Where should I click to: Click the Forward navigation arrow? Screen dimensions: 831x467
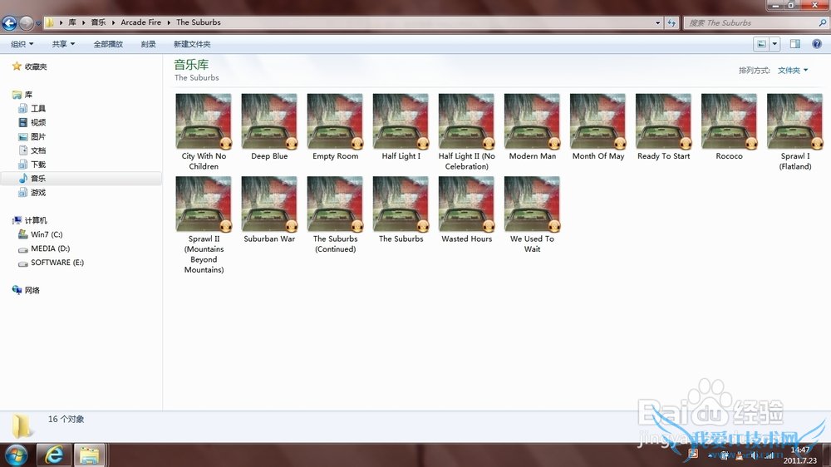[x=26, y=22]
